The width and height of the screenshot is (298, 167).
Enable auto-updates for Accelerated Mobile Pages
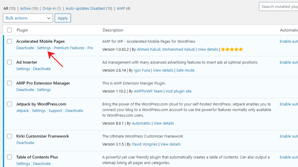(289, 42)
